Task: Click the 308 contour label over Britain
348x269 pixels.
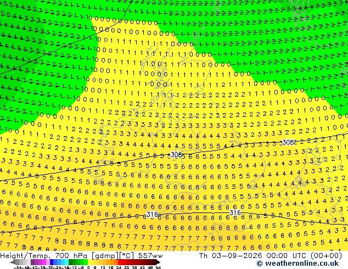Action: pyautogui.click(x=176, y=154)
